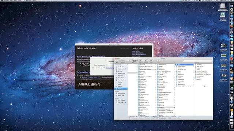The height and width of the screenshot is (131, 234).
Task: Select lwjgl.jar in bin column
Action: point(203,68)
